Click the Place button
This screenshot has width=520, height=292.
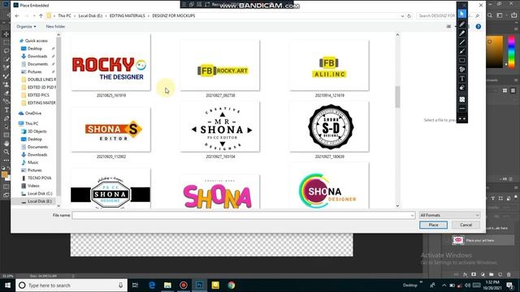pos(433,225)
